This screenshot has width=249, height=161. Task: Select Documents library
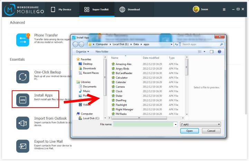click(x=90, y=87)
